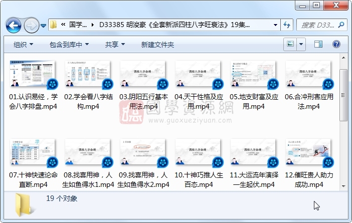This screenshot has height=223, width=352.
Task: Open the view options dropdown arrow
Action: (x=301, y=44)
